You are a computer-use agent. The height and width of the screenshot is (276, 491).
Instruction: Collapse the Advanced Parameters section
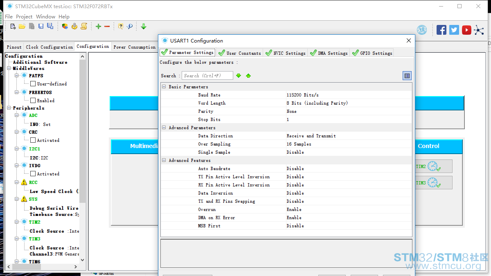[x=164, y=128]
